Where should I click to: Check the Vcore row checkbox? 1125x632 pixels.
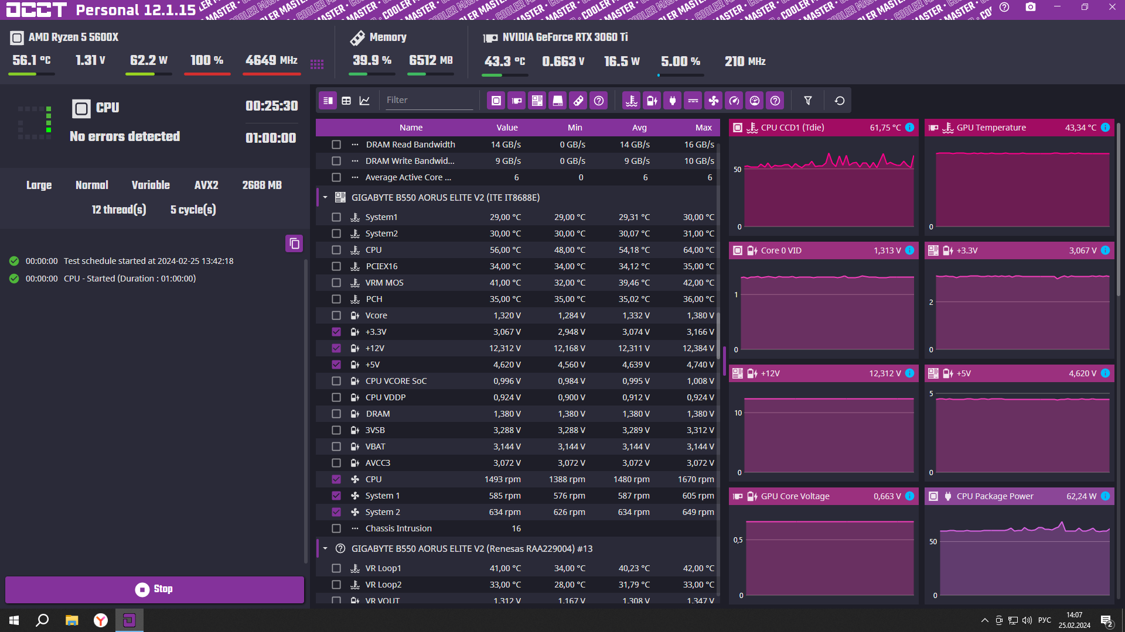pos(336,315)
